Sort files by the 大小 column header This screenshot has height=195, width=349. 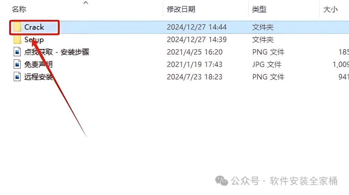[330, 9]
